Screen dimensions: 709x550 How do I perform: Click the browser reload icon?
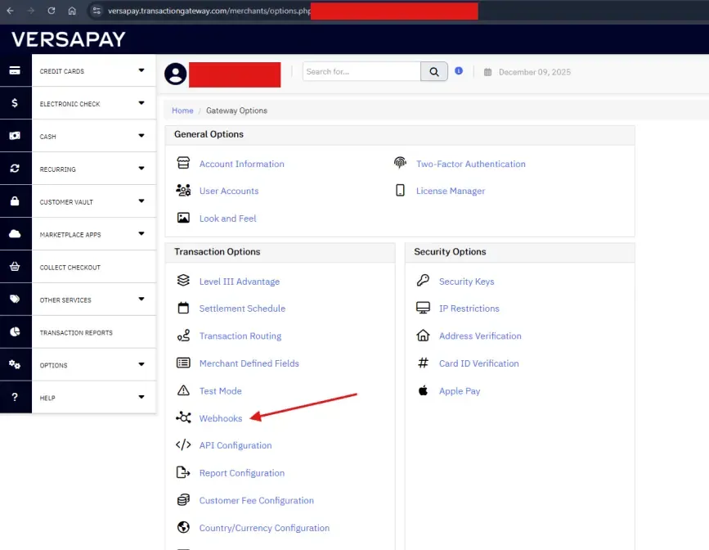pos(52,11)
